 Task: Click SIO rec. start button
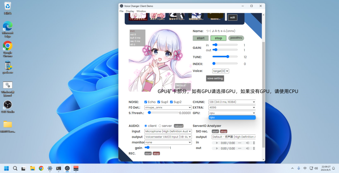tap(215, 131)
